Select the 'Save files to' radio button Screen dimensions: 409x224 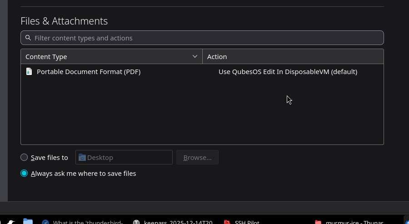tap(24, 157)
